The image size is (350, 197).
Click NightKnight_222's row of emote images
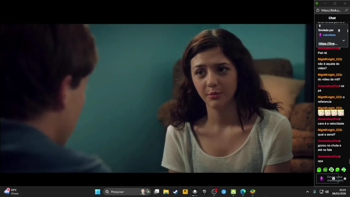coord(331,113)
